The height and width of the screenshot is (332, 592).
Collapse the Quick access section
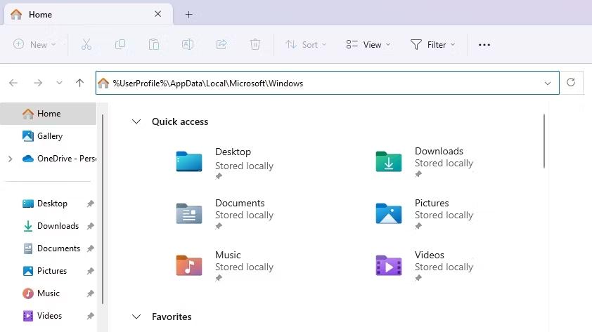136,121
